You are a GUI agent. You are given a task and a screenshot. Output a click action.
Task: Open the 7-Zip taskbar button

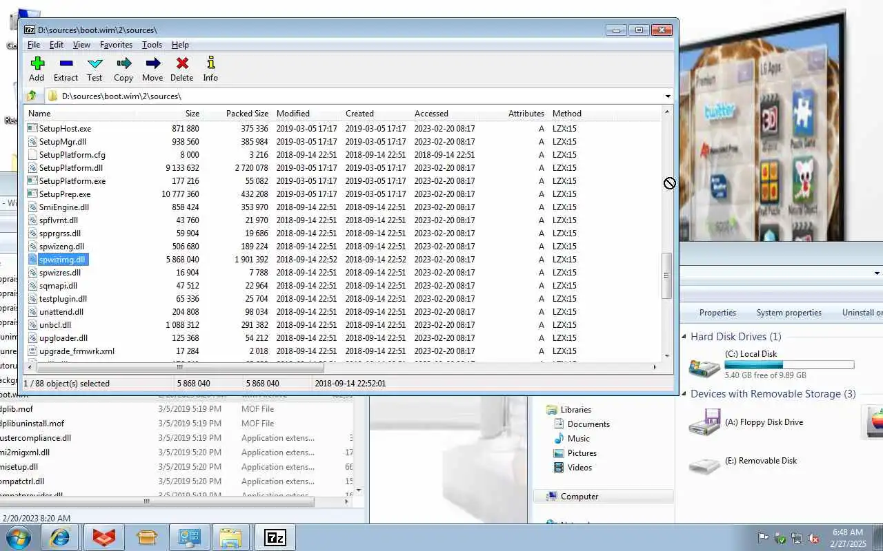click(275, 537)
